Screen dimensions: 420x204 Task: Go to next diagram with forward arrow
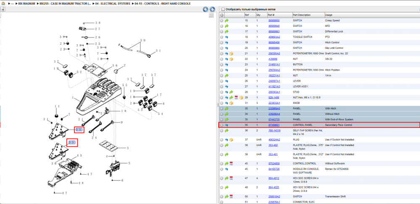point(212,9)
